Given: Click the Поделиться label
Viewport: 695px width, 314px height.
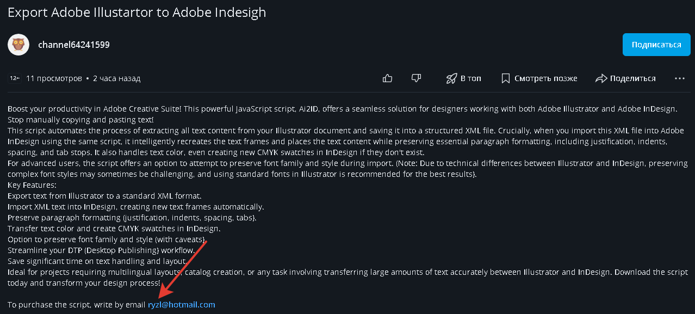Looking at the screenshot, I should [633, 78].
